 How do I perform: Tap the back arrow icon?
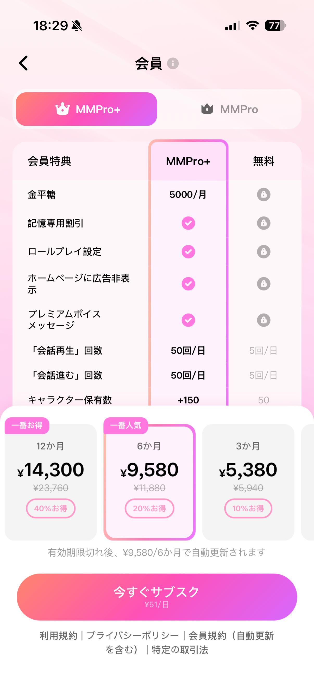tap(24, 63)
